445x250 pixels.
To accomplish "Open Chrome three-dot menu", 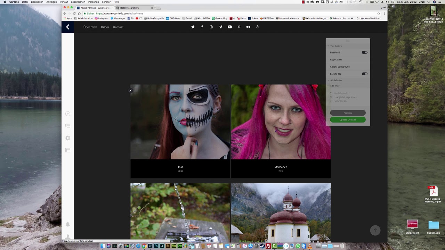I will 385,14.
